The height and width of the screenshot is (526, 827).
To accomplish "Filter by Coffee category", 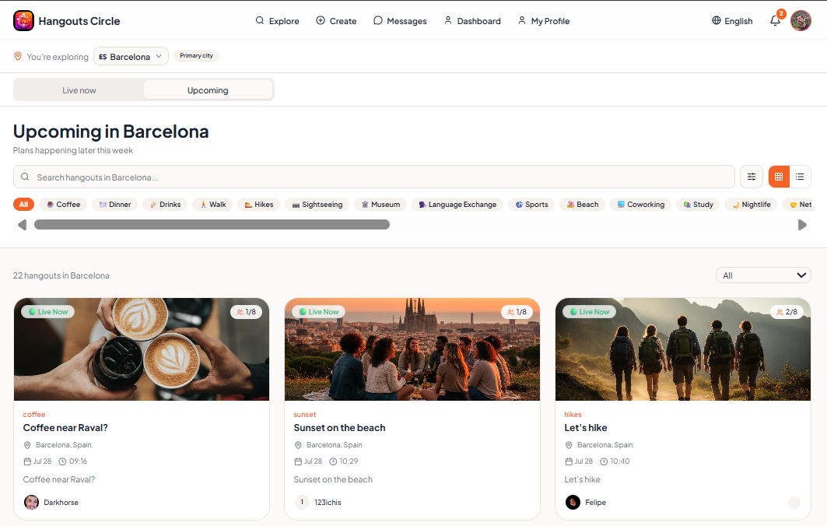I will point(63,204).
